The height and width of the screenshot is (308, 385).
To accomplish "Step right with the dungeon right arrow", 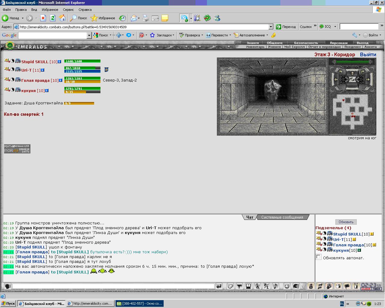I will (x=368, y=79).
